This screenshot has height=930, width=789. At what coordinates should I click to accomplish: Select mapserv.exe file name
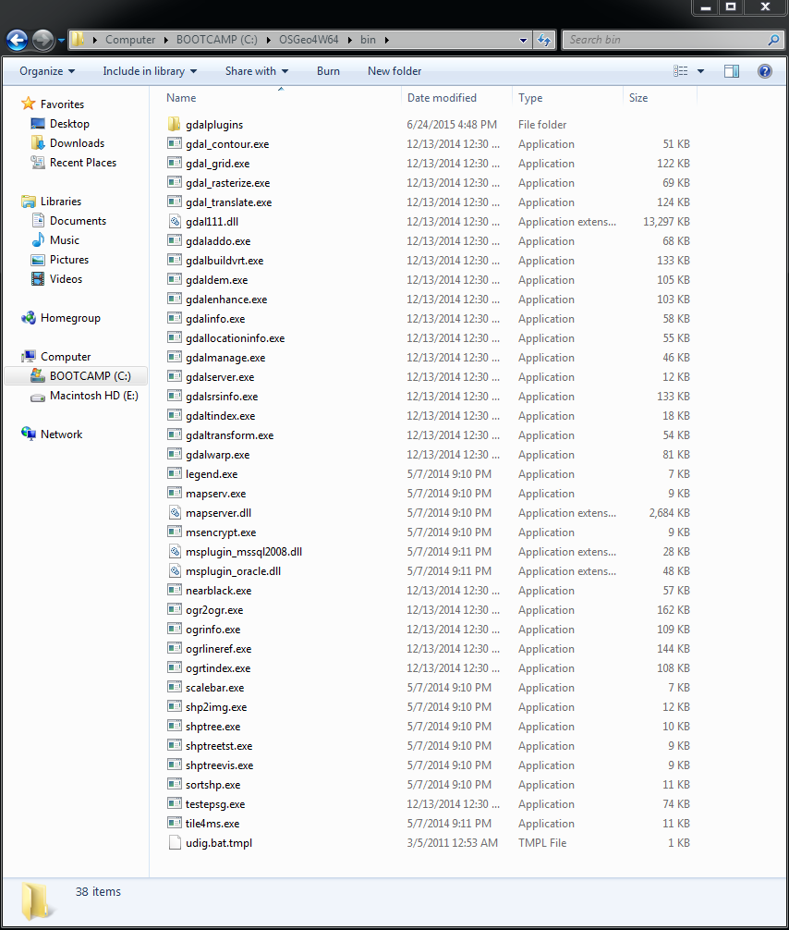pos(216,494)
